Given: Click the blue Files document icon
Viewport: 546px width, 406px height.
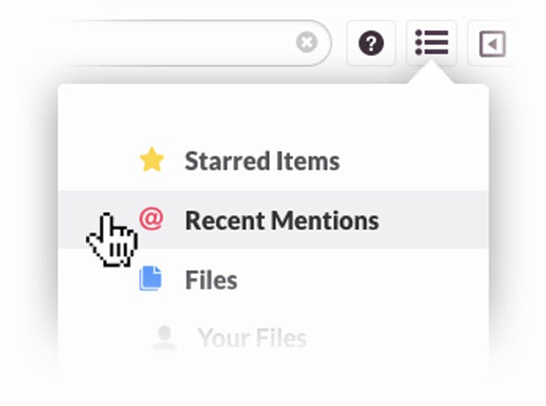Looking at the screenshot, I should tap(151, 278).
